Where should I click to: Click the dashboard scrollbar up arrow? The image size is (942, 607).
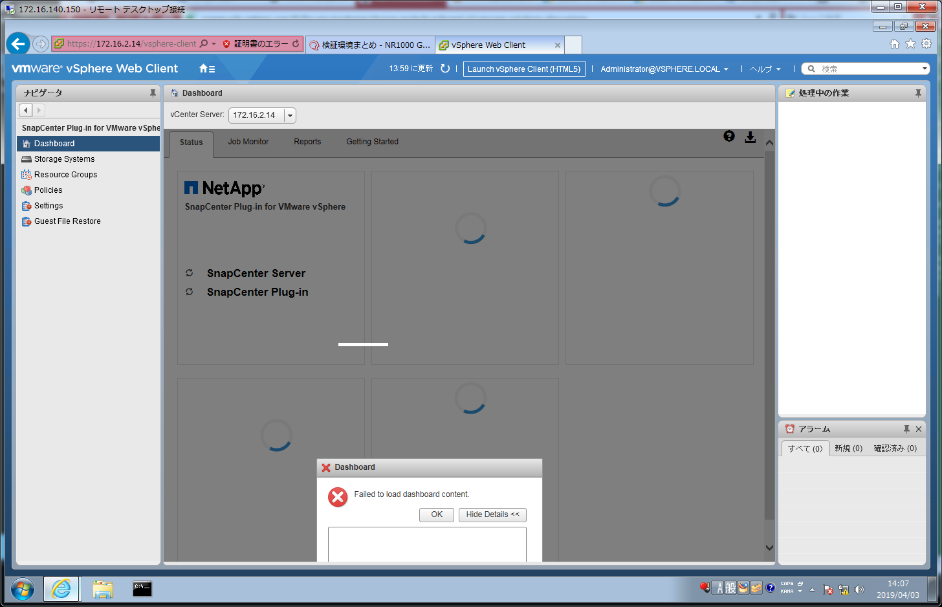pos(769,142)
